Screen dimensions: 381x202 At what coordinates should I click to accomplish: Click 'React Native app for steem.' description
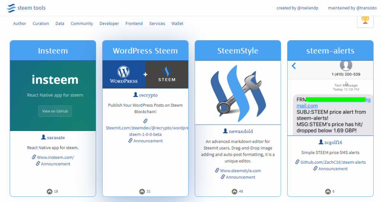[53, 148]
